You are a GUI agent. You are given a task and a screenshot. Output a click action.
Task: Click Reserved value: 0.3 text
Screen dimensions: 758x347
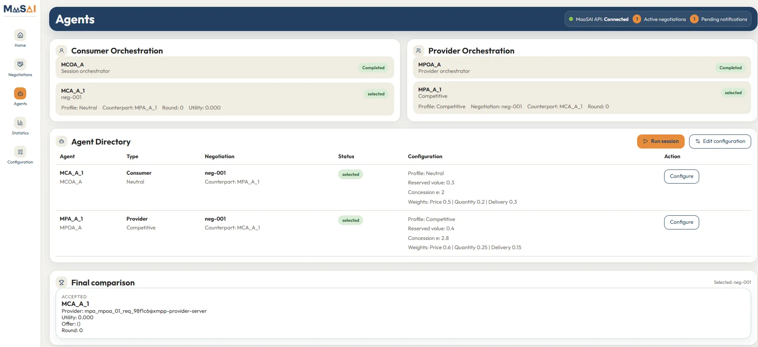tap(431, 183)
